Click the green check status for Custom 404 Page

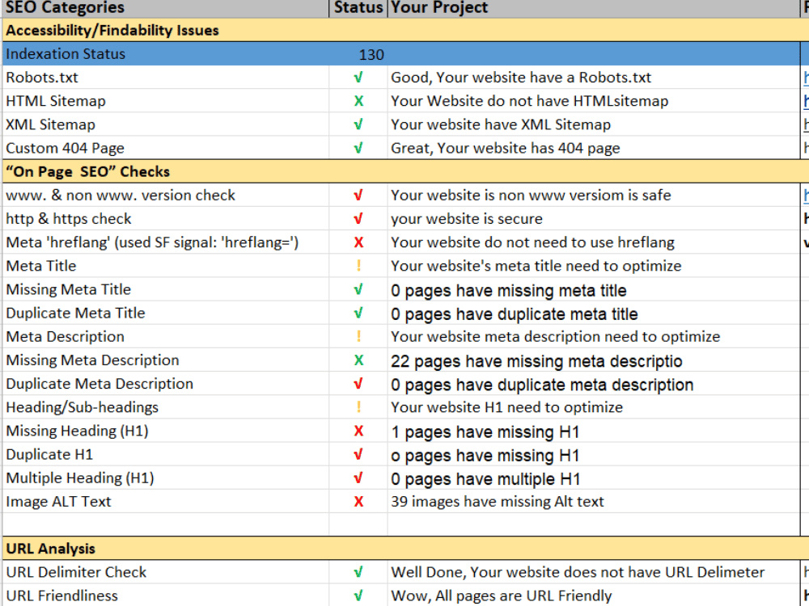coord(358,148)
